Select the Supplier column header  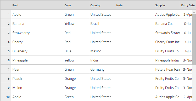[x=167, y=5]
